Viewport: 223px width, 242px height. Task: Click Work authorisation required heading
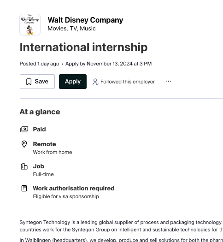tap(74, 188)
